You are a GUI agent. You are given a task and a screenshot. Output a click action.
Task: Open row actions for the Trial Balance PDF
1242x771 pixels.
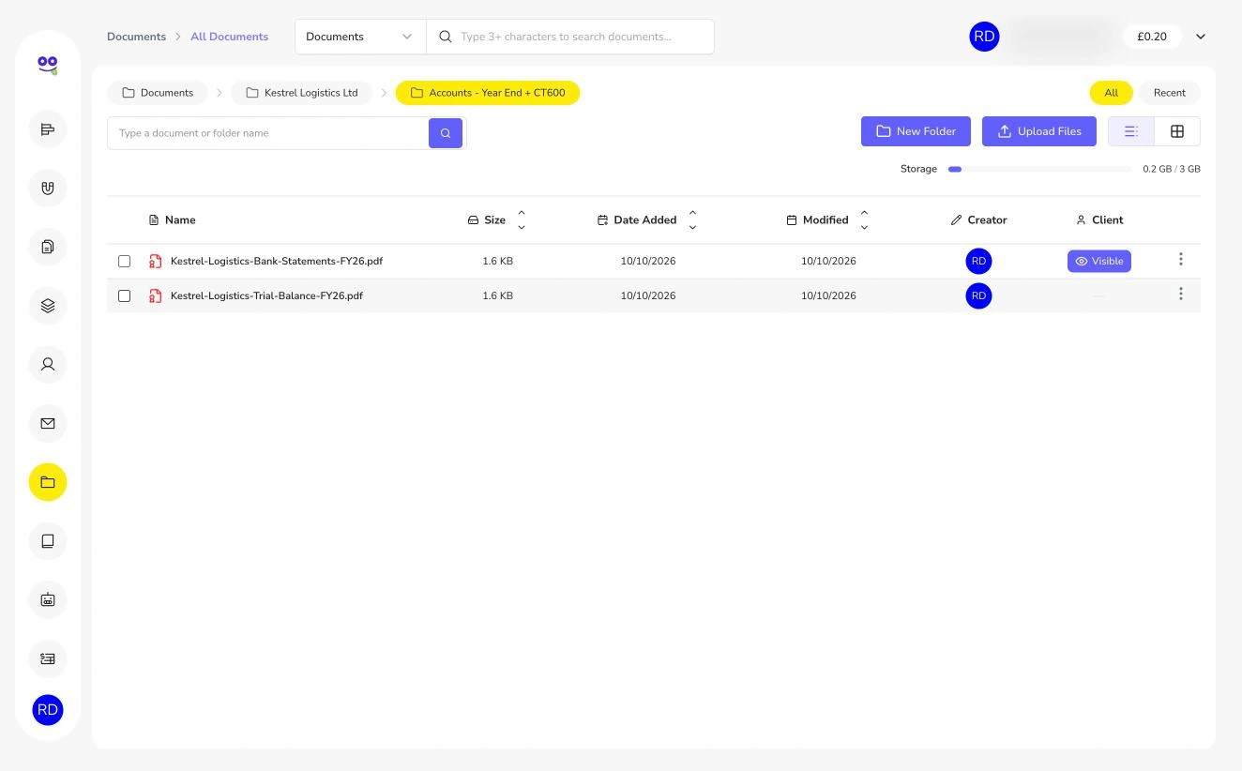(1181, 295)
